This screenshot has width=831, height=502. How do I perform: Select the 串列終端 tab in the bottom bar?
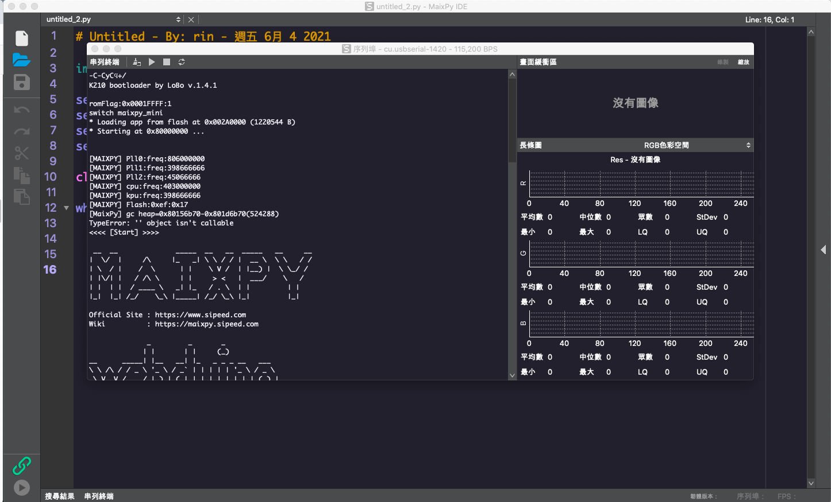(x=99, y=496)
